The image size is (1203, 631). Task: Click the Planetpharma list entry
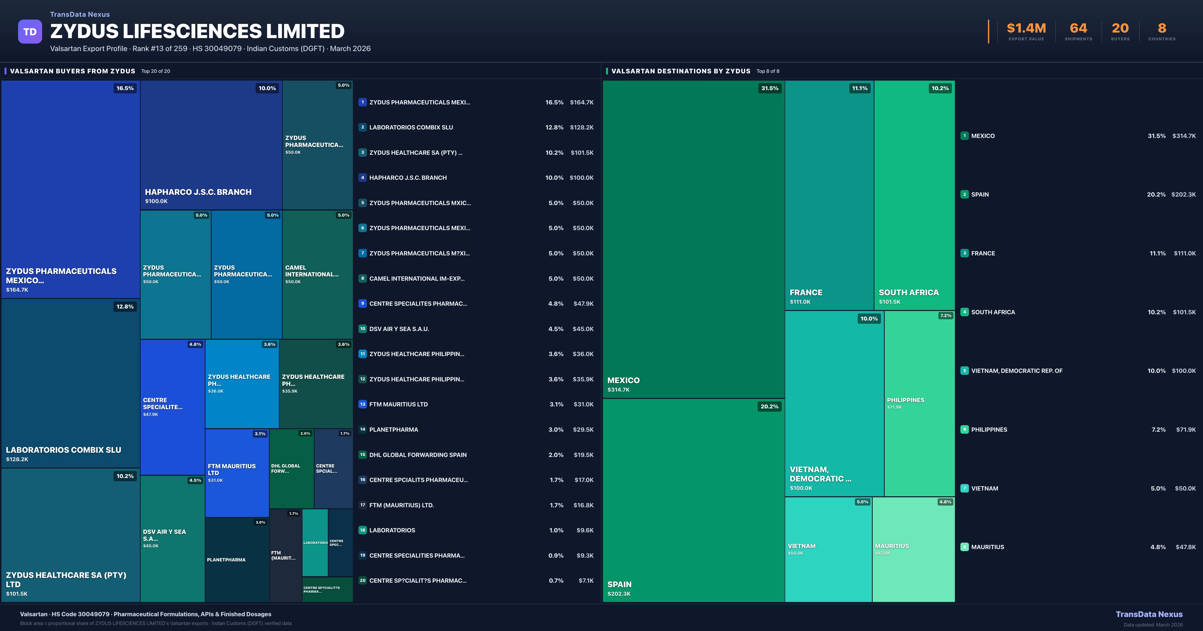pyautogui.click(x=394, y=429)
